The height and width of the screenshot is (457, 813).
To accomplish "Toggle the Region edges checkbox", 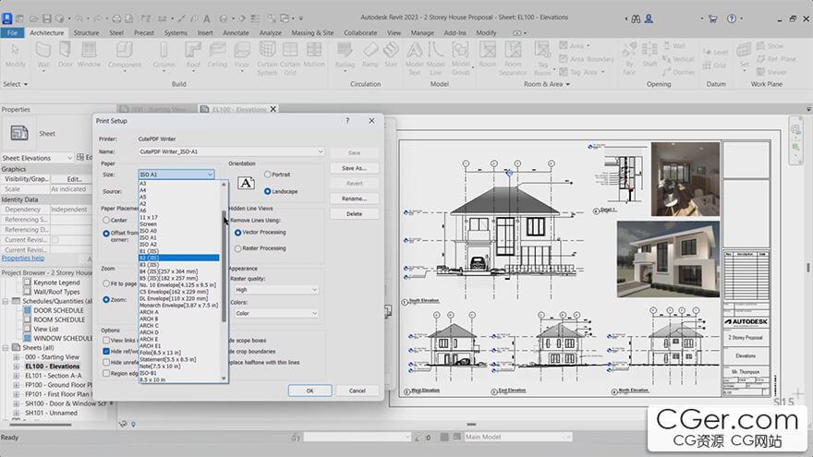I will pyautogui.click(x=106, y=373).
